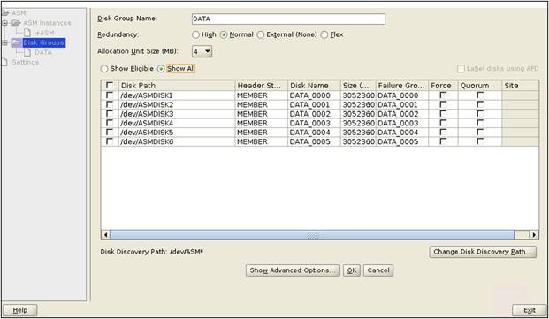Click the /dev/ASMDISK3 path cell
549x319 pixels.
pyautogui.click(x=177, y=114)
